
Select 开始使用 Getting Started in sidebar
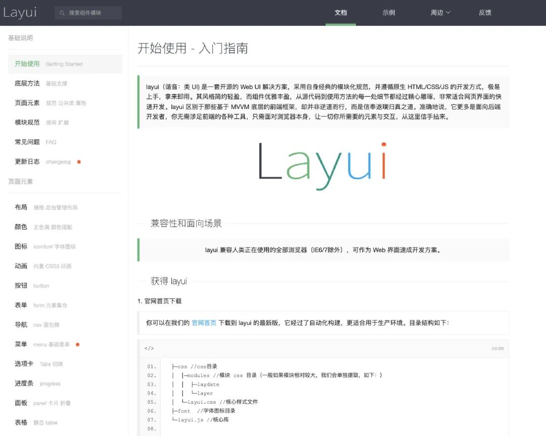[x=65, y=64]
